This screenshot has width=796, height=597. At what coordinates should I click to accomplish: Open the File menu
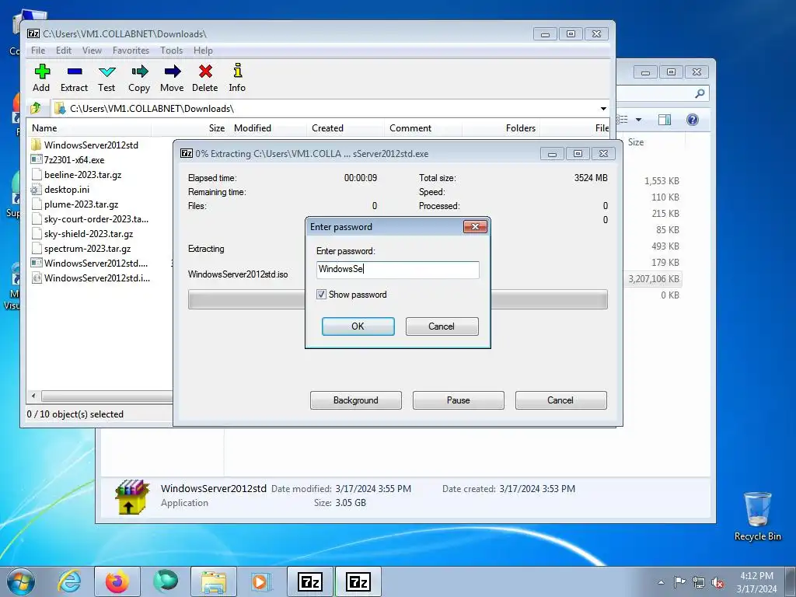pyautogui.click(x=38, y=51)
